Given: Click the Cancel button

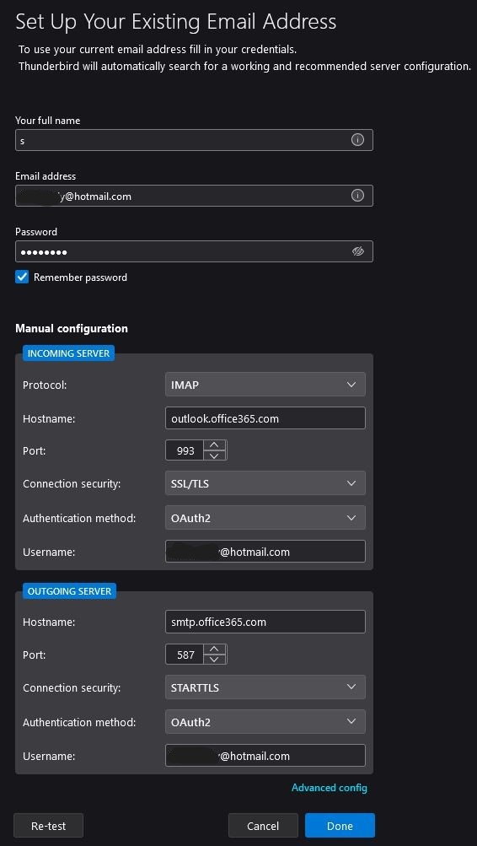Looking at the screenshot, I should click(x=263, y=826).
